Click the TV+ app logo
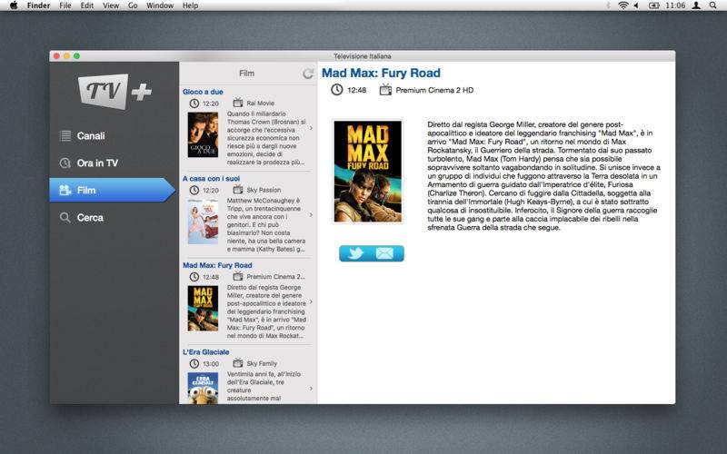727x454 pixels. tap(115, 92)
